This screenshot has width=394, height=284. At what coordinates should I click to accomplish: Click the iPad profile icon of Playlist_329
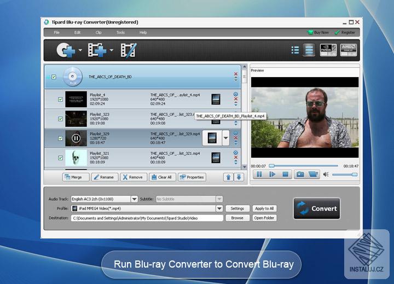point(212,138)
